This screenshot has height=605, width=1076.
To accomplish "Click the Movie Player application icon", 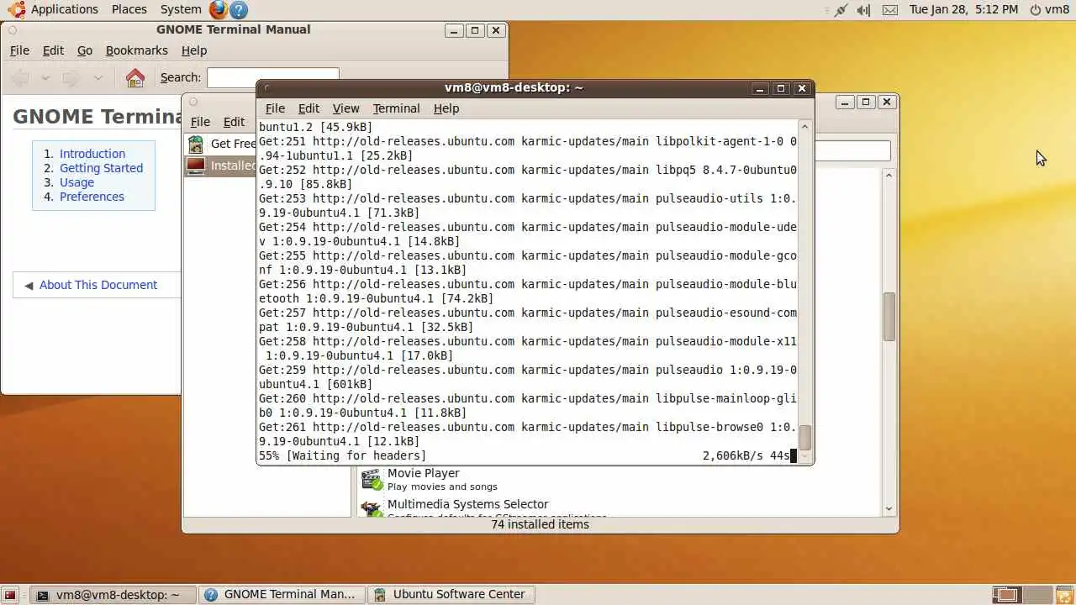I will 372,480.
